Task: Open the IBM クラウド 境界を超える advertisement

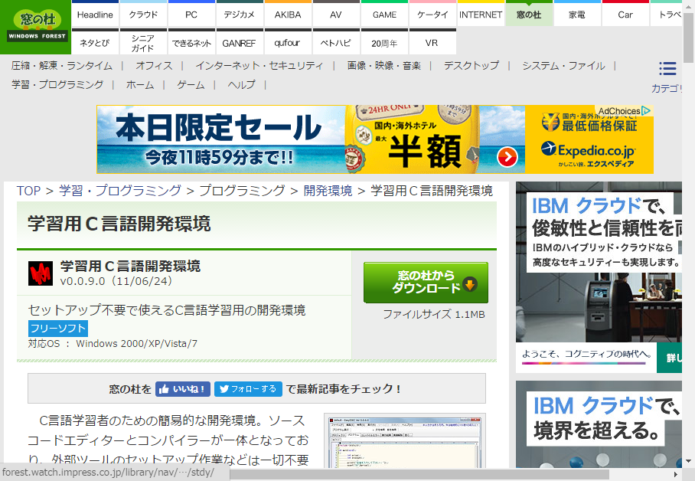Action: pyautogui.click(x=599, y=424)
